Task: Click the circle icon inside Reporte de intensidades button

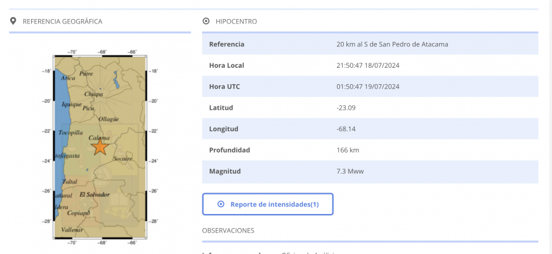Action: tap(221, 205)
